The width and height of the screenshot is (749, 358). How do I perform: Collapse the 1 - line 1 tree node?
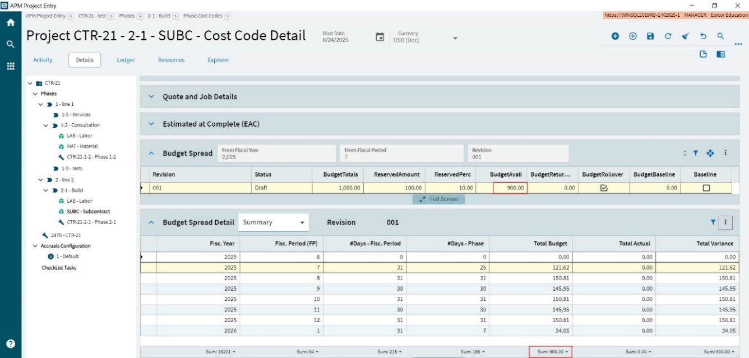(x=41, y=104)
